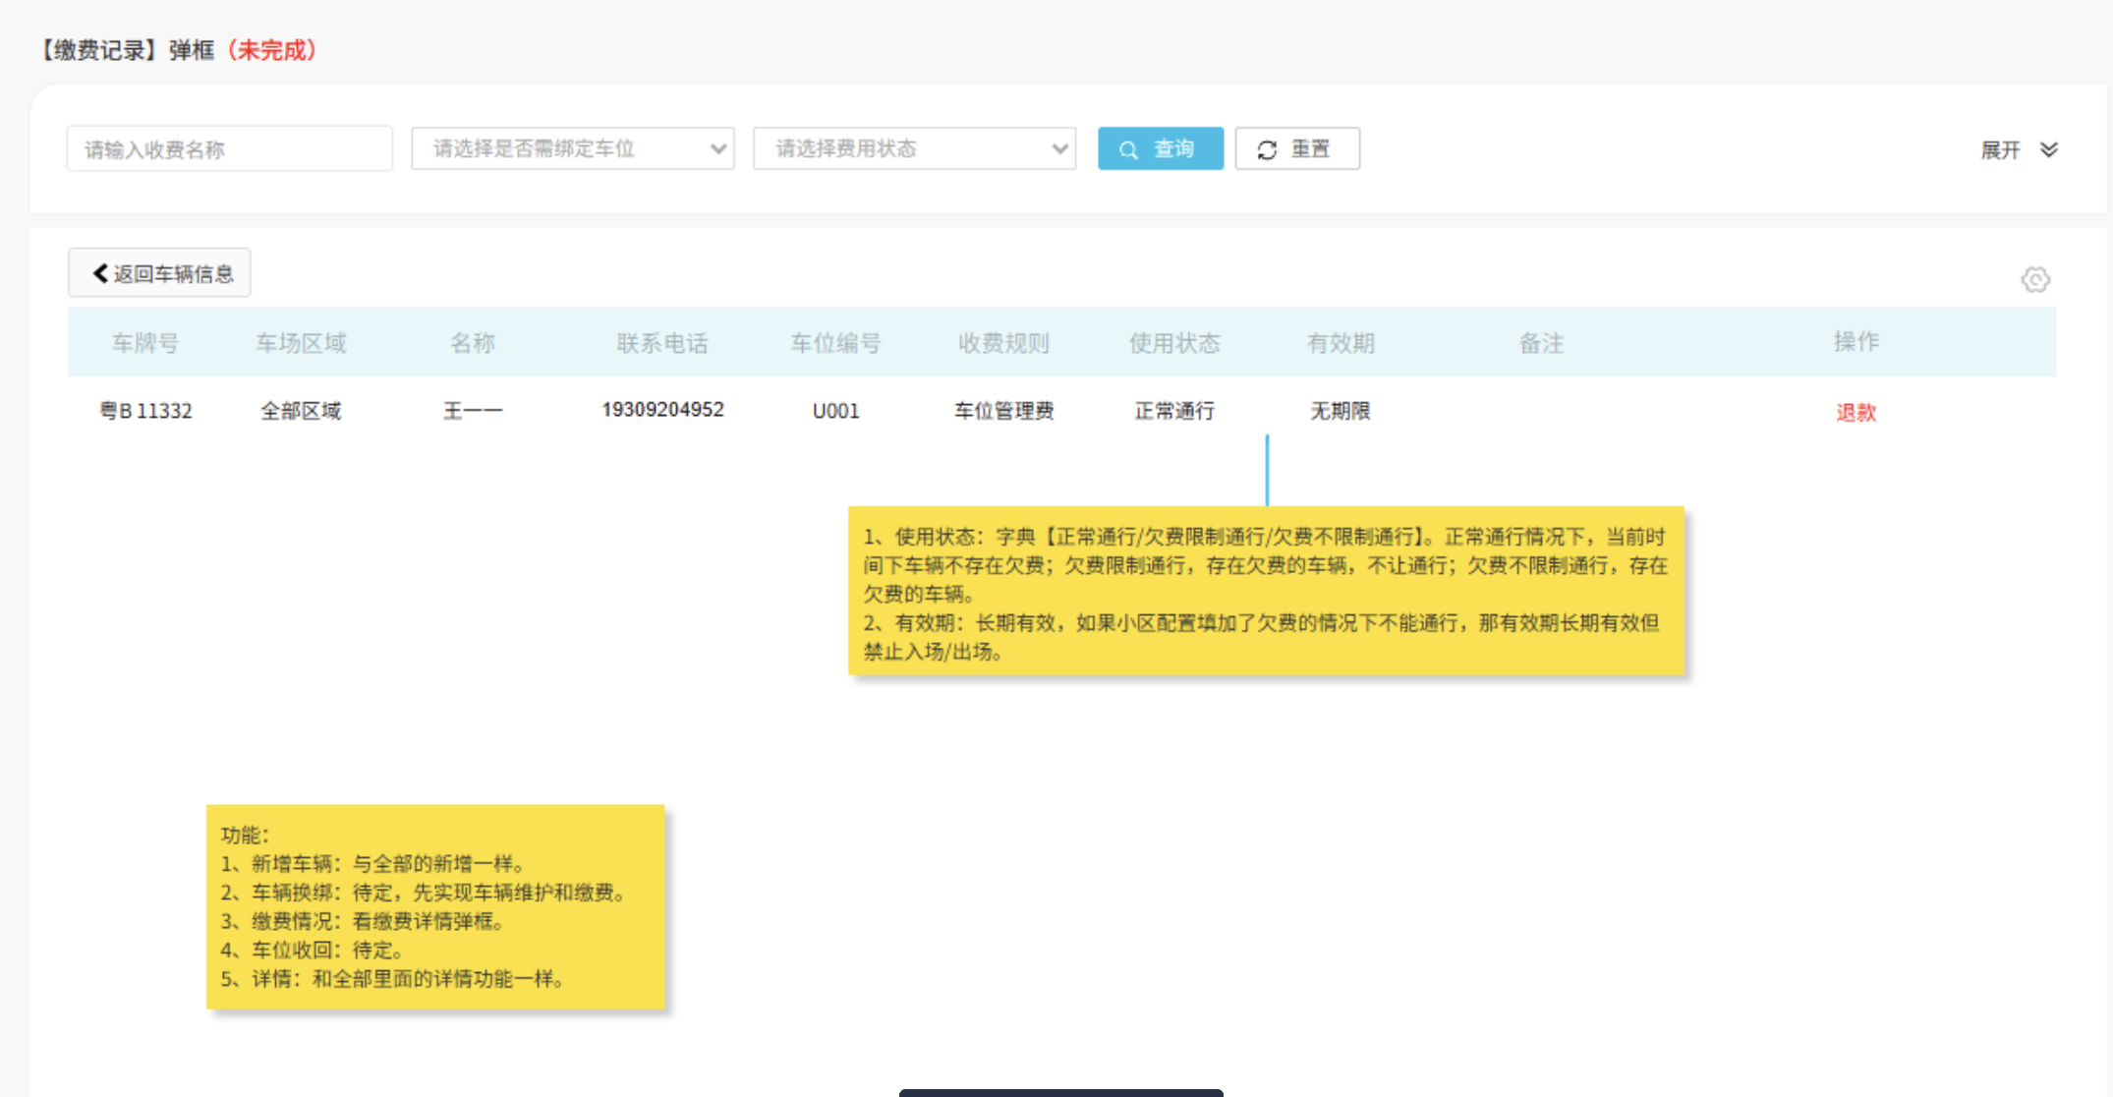Click the 使用状态 column header

(x=1173, y=342)
